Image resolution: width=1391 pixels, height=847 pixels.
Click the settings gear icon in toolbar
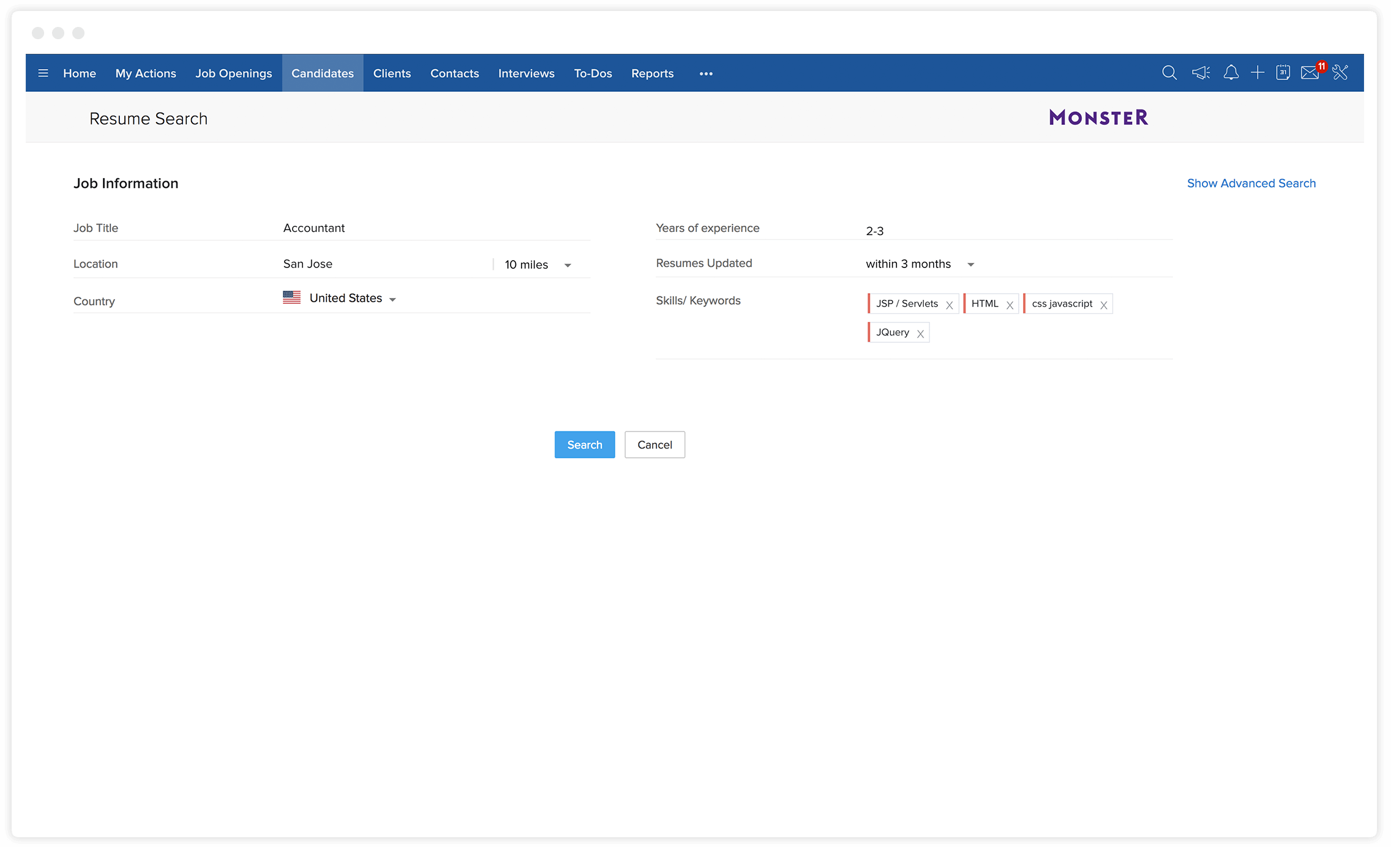click(1341, 72)
